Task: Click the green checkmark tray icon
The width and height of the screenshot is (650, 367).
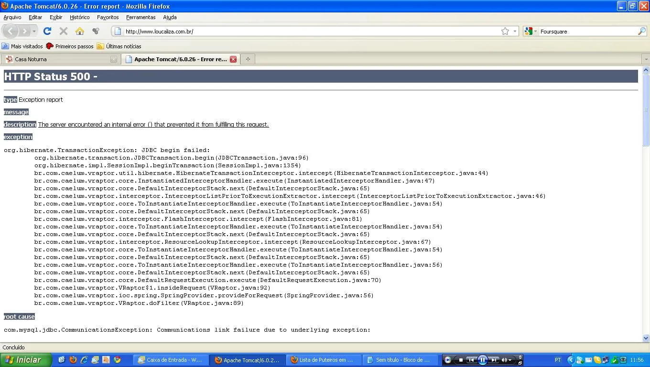Action: pos(615,360)
